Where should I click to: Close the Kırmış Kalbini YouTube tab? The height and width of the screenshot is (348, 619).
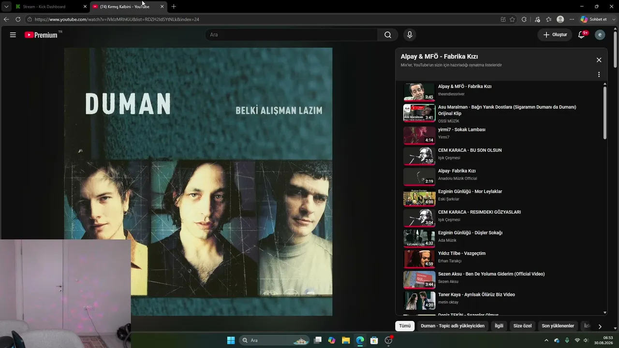(x=162, y=6)
